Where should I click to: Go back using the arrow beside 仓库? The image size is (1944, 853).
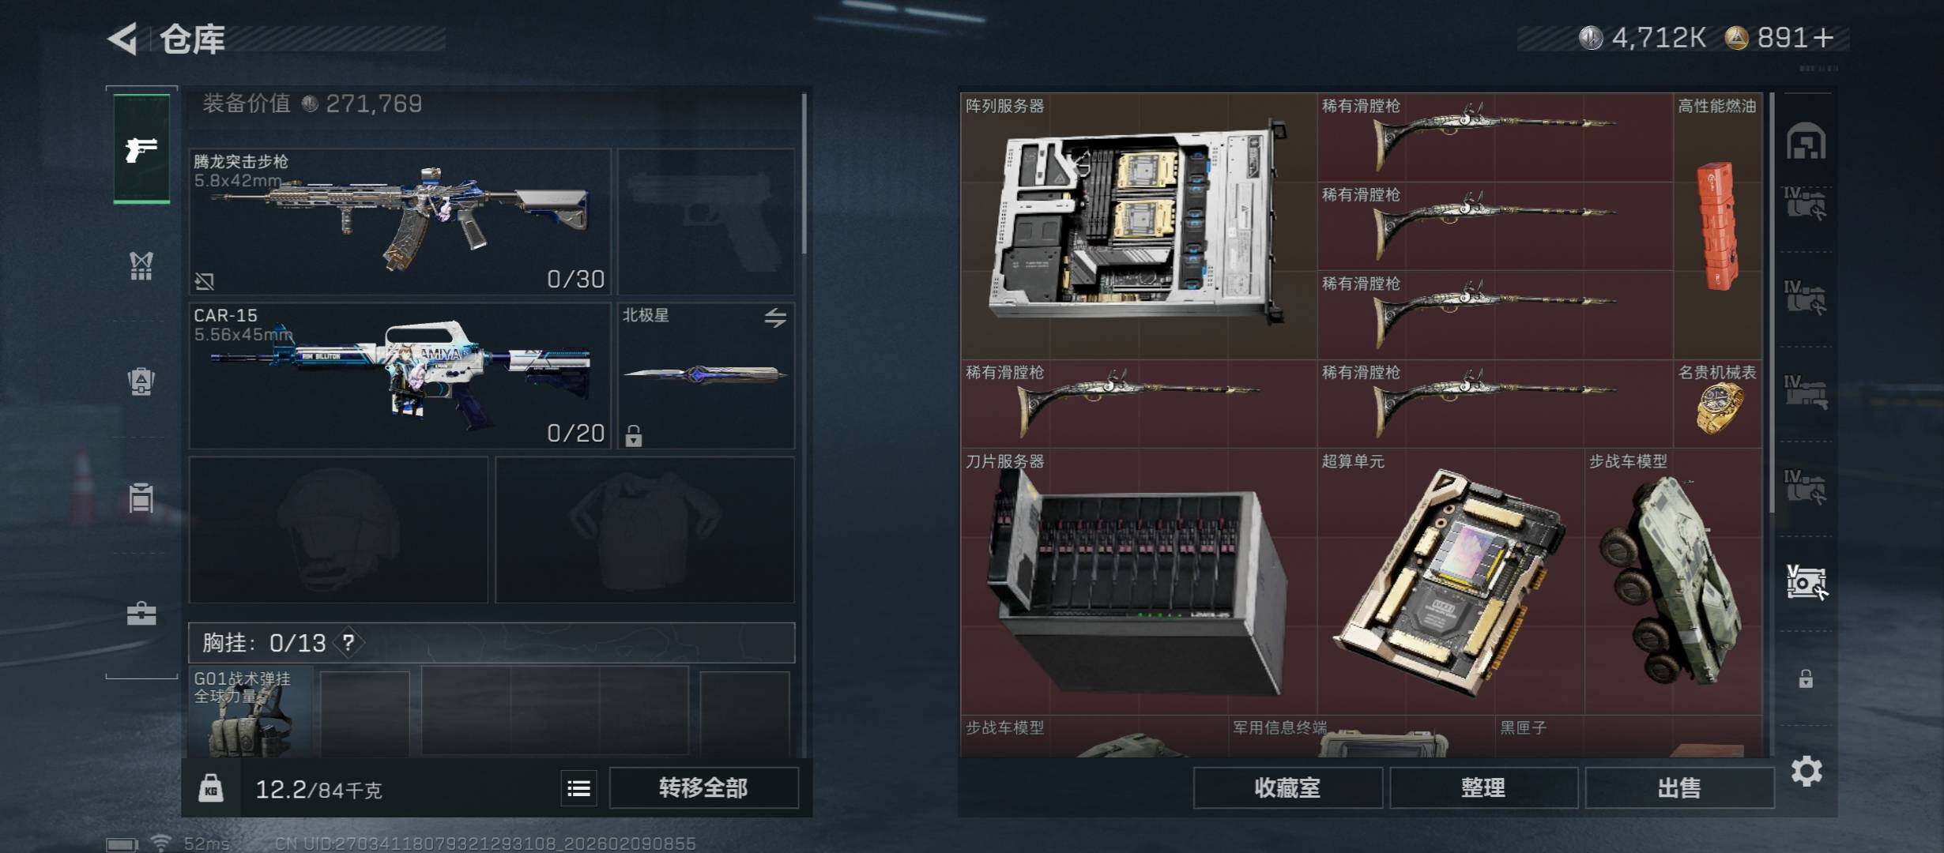click(x=124, y=38)
